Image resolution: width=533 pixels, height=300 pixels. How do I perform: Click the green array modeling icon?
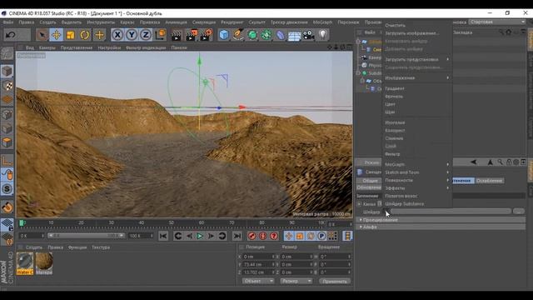coord(266,35)
